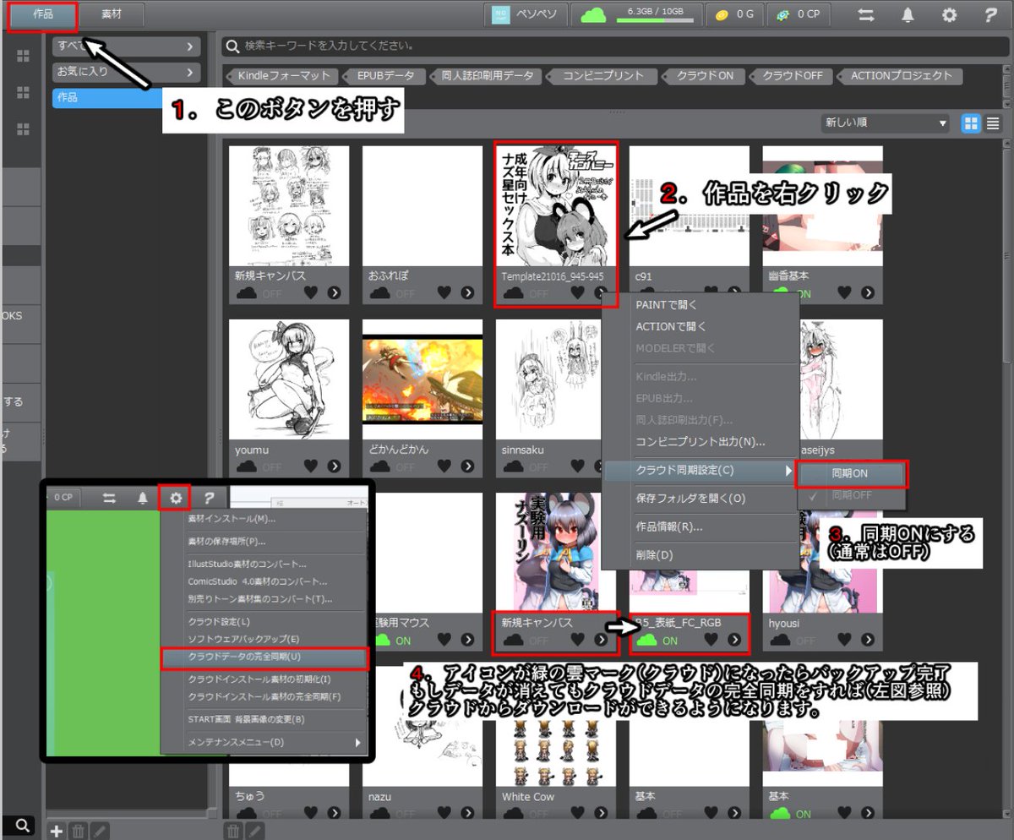Toggle cloud sync on the ちゅう work
The height and width of the screenshot is (840, 1014).
click(258, 814)
